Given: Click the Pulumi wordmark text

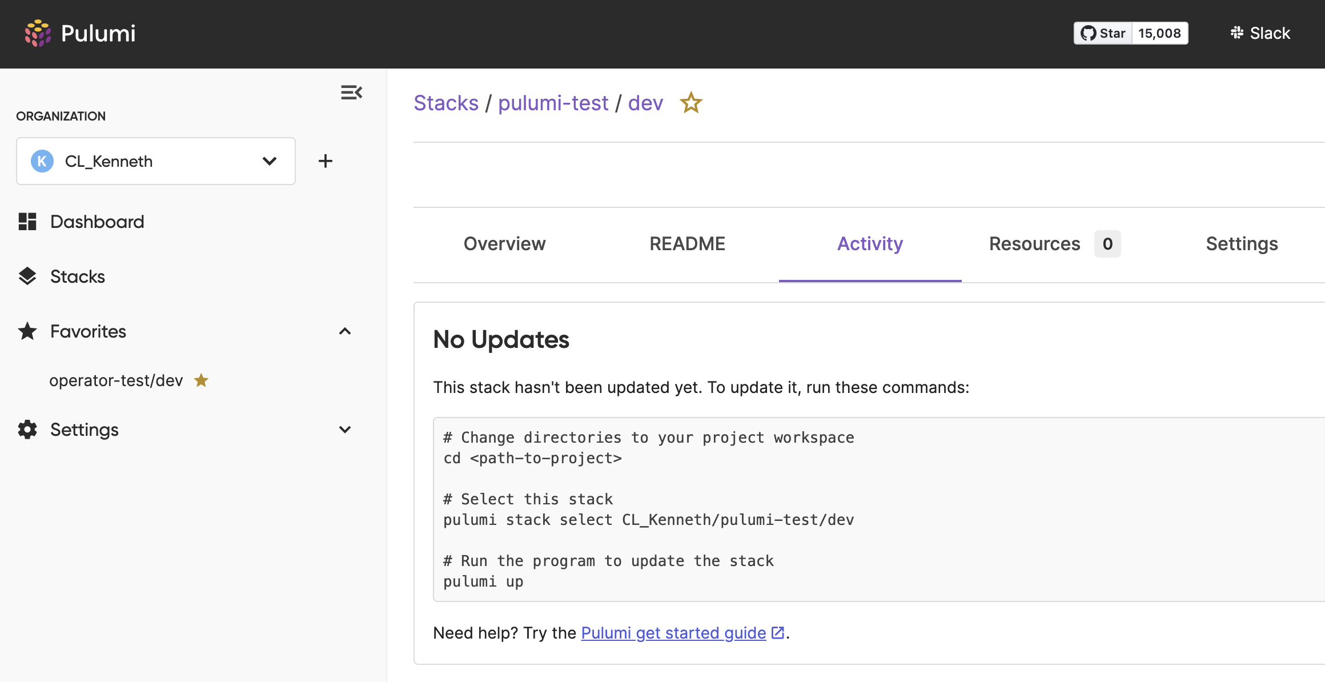Looking at the screenshot, I should point(98,33).
